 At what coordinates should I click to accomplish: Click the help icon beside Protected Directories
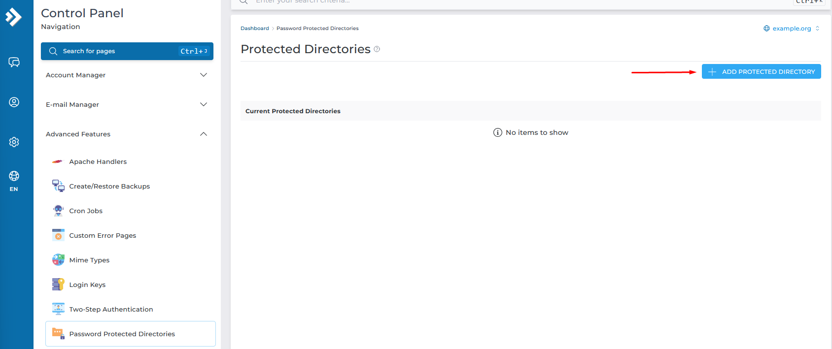point(377,49)
